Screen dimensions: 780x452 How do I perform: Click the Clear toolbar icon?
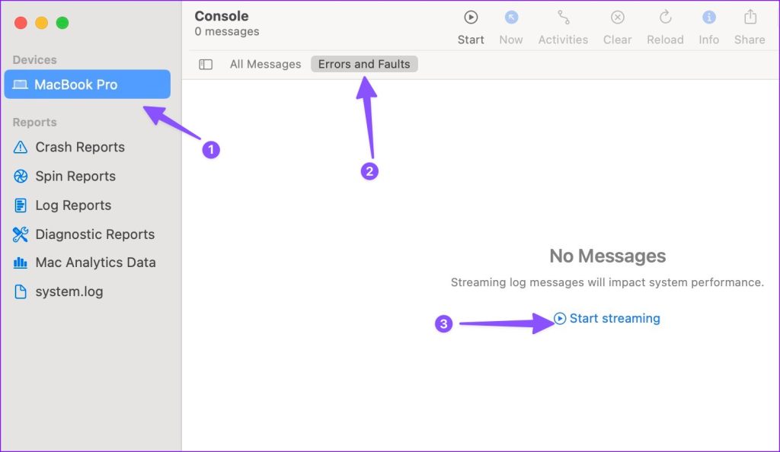(617, 18)
